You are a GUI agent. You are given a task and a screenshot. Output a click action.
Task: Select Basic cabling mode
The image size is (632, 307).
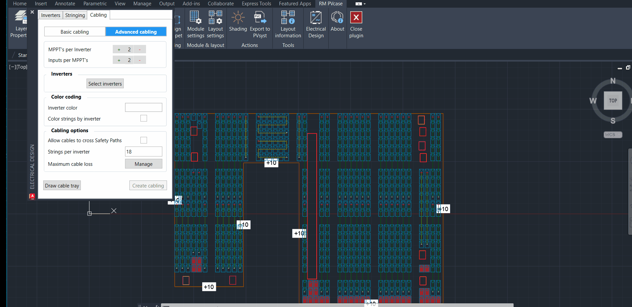tap(75, 32)
